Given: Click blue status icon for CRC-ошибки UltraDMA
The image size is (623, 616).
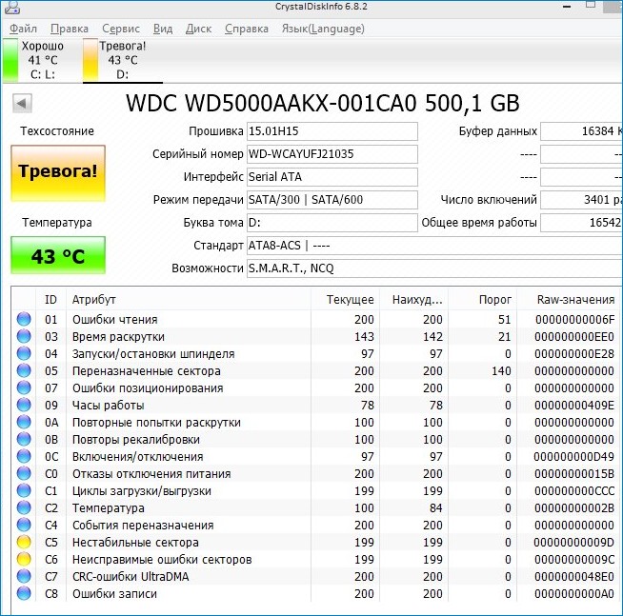Looking at the screenshot, I should (24, 577).
